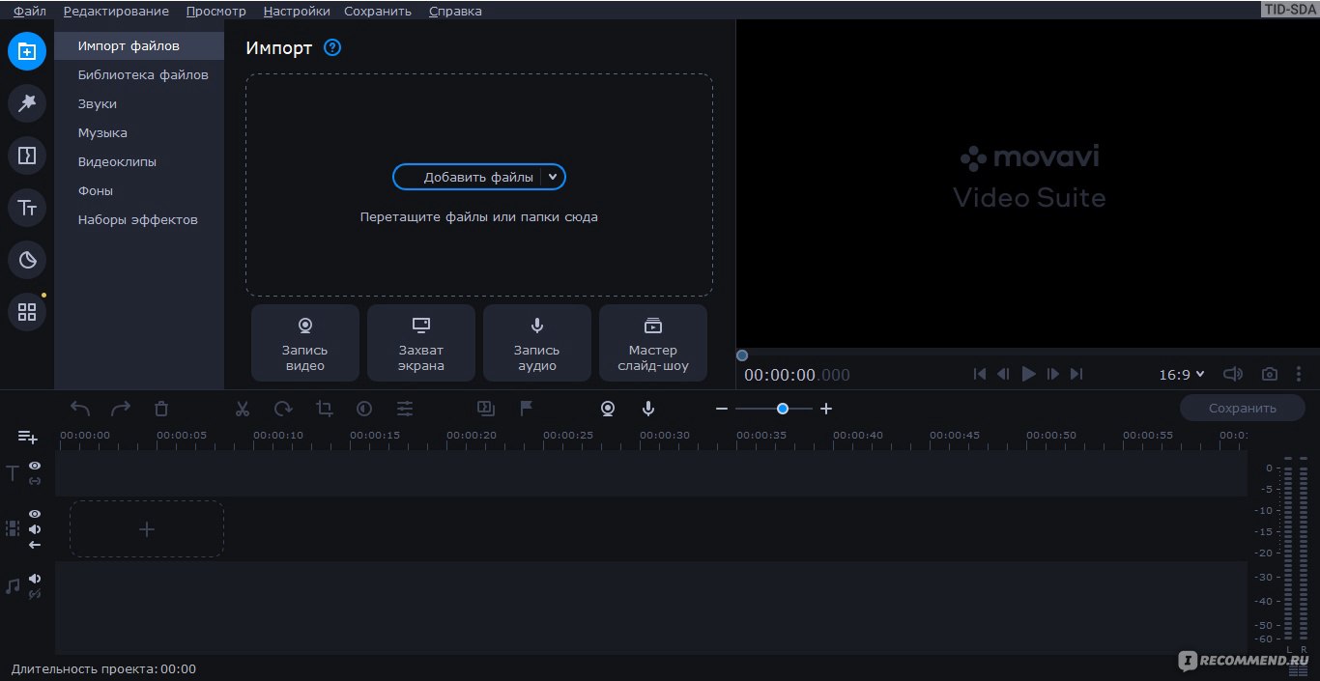This screenshot has height=681, width=1320.
Task: Open the More tools grid icon
Action: pyautogui.click(x=27, y=312)
